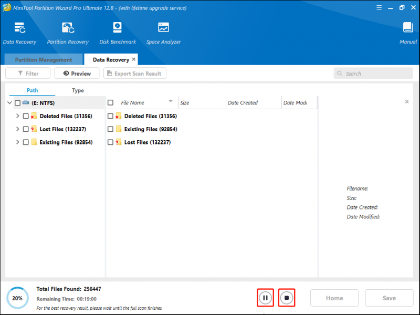420x315 pixels.
Task: Check Lost Files (132237) in the tree
Action: pos(26,129)
